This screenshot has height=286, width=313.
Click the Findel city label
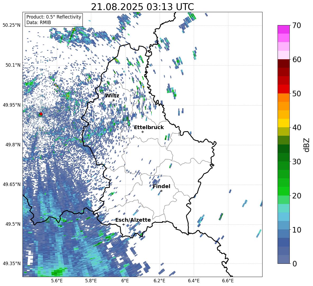tap(162, 186)
